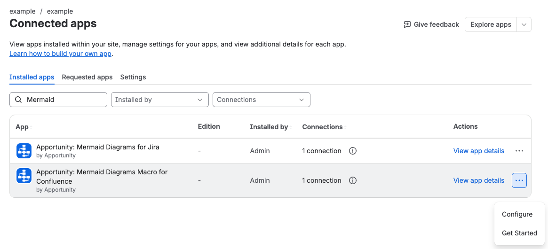Viewport: 548px width, 249px height.
Task: Sort by App column
Action: 24,127
